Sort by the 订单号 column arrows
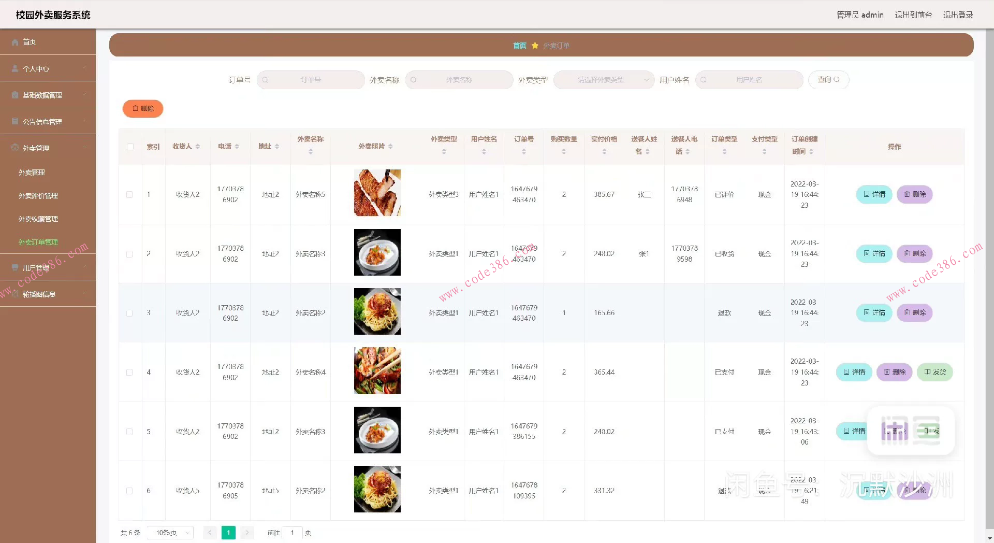994x543 pixels. pos(524,152)
